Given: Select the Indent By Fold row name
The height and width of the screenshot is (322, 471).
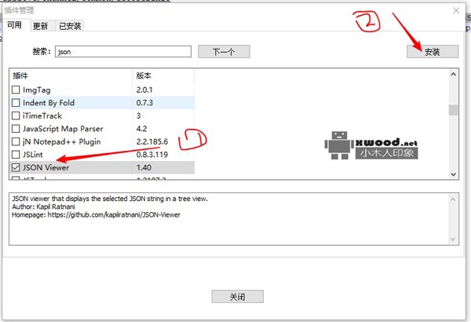Looking at the screenshot, I should 49,103.
